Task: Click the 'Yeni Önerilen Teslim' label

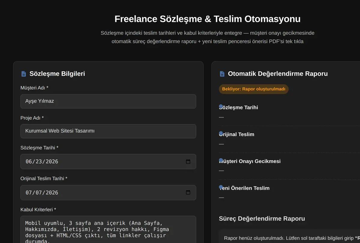Action: point(244,188)
